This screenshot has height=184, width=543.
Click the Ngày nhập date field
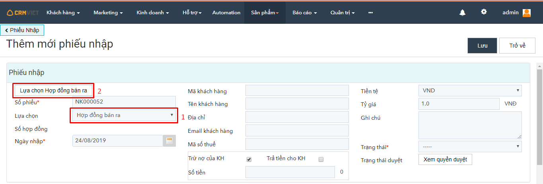click(x=118, y=141)
